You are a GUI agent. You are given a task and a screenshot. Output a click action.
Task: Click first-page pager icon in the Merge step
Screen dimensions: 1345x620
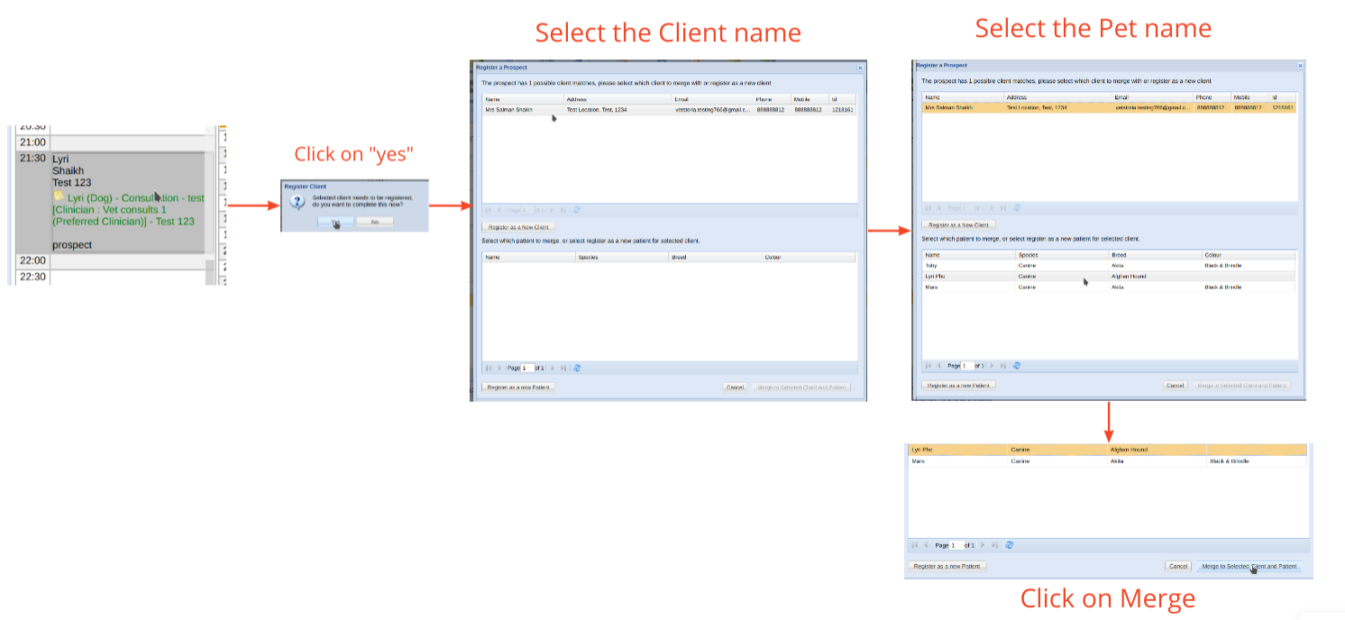[x=915, y=545]
